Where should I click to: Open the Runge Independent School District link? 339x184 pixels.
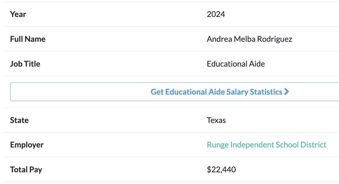pyautogui.click(x=266, y=145)
